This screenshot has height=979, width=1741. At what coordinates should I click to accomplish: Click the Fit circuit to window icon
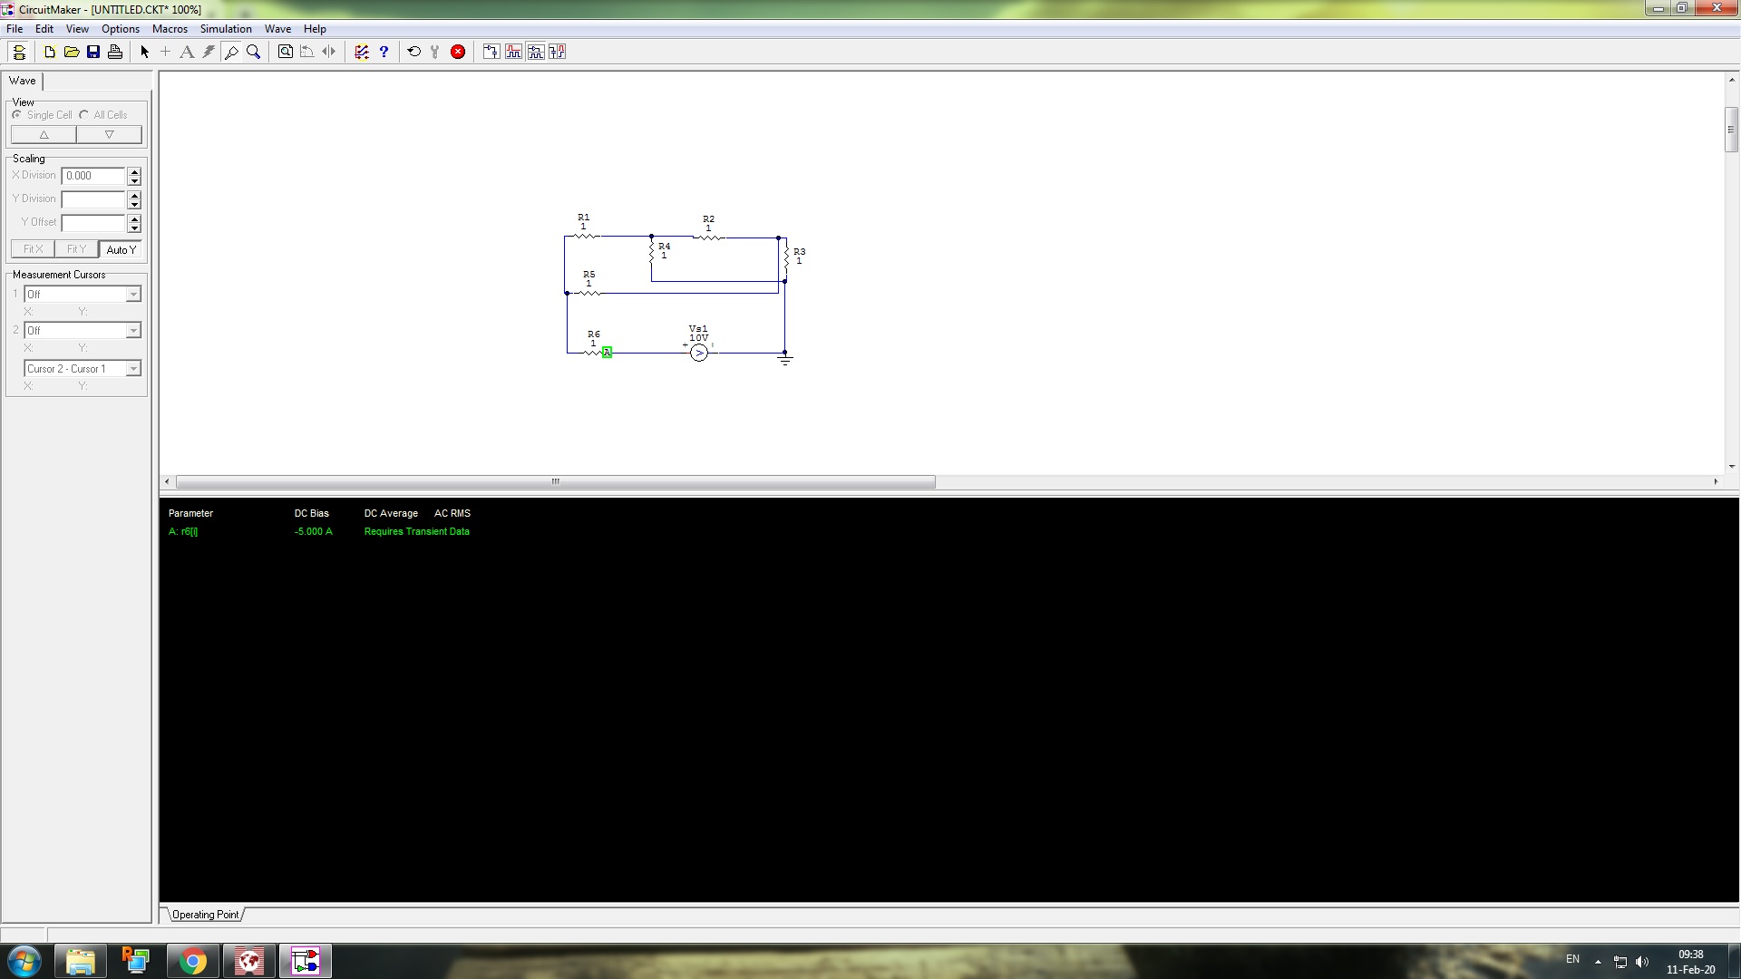[286, 52]
